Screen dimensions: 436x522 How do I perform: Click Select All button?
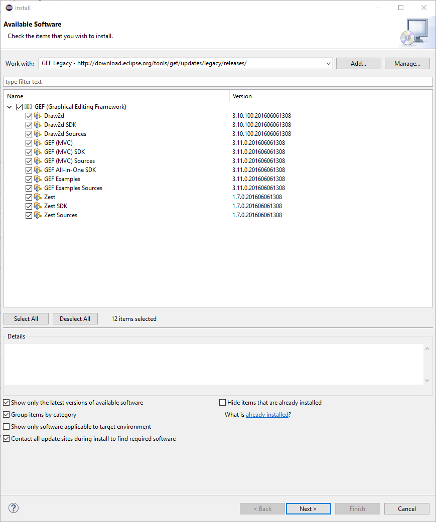coord(26,318)
